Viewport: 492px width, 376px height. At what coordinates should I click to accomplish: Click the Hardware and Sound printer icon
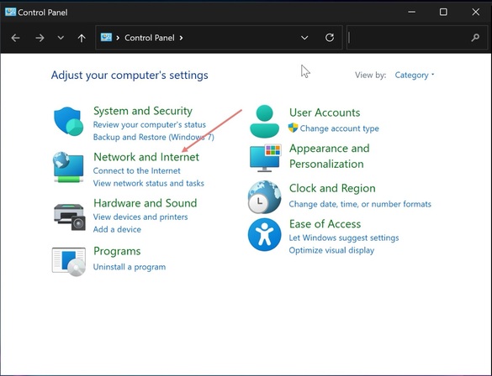click(x=69, y=217)
